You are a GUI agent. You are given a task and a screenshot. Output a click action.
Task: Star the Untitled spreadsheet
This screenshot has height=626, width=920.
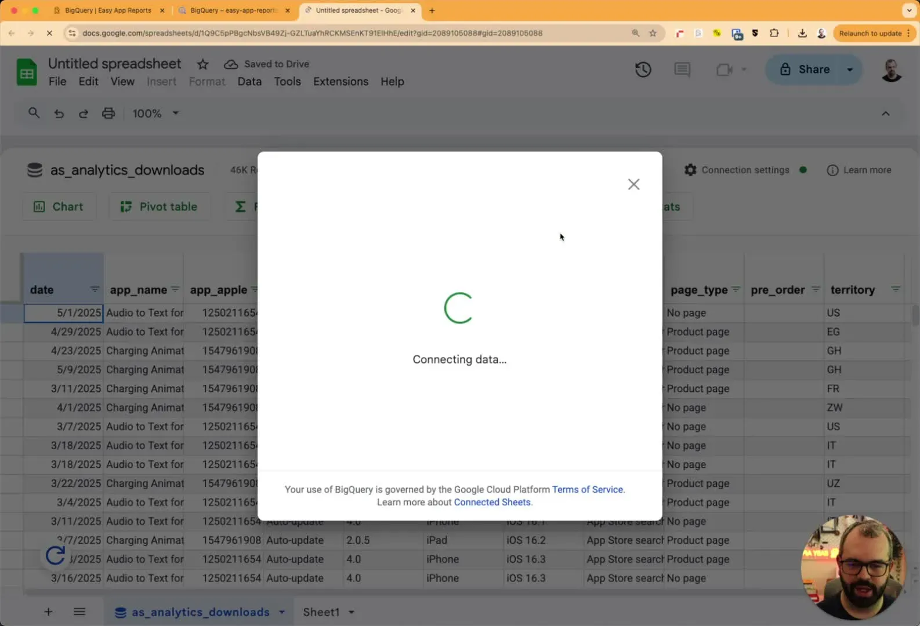click(202, 64)
